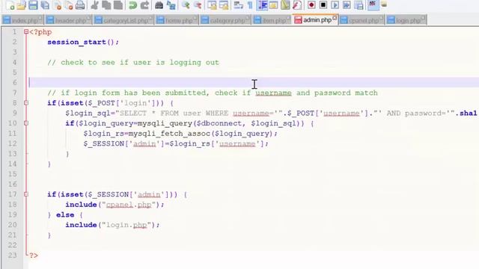Run macro multiple times icon

(x=347, y=5)
